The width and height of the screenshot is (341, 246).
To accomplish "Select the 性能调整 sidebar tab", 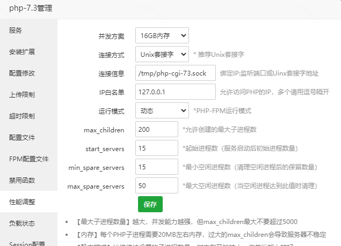I will [x=28, y=202].
